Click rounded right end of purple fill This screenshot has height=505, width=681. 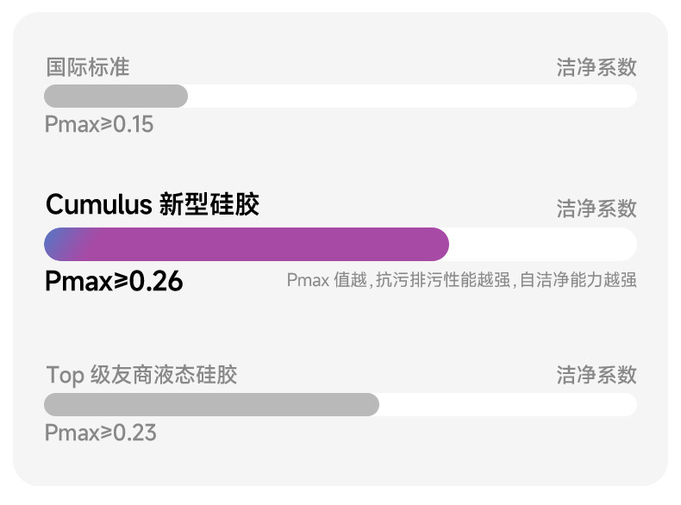[439, 244]
